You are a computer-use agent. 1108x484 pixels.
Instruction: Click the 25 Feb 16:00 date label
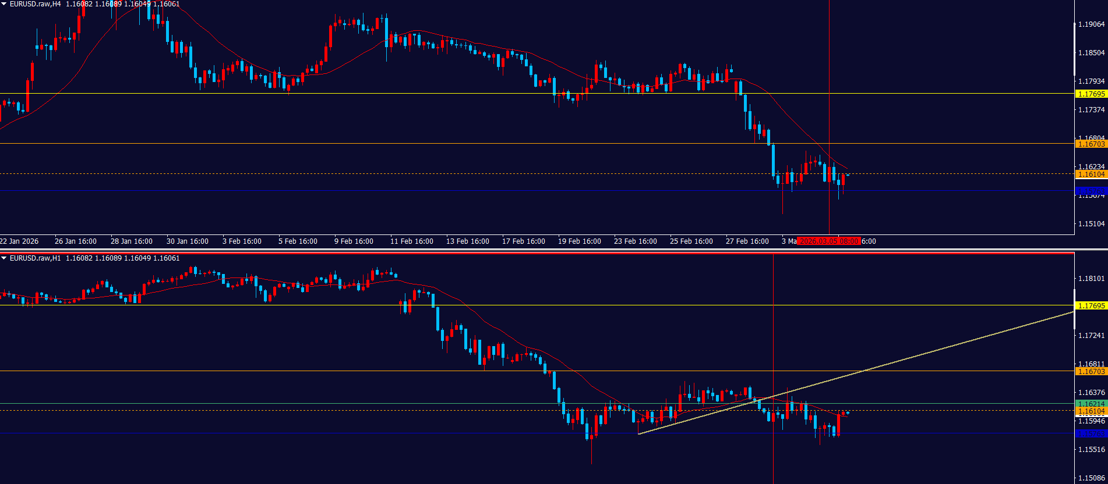pyautogui.click(x=691, y=241)
